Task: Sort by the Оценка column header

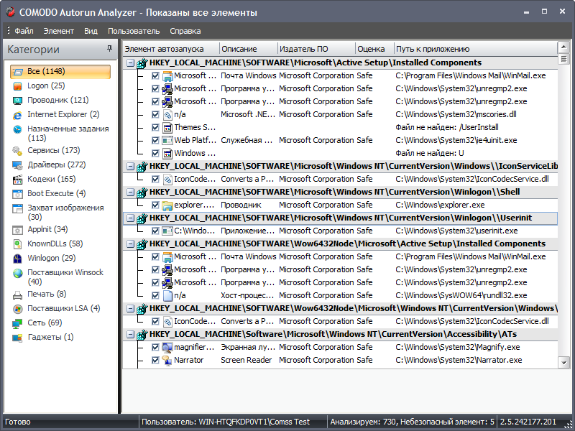Action: (x=371, y=49)
